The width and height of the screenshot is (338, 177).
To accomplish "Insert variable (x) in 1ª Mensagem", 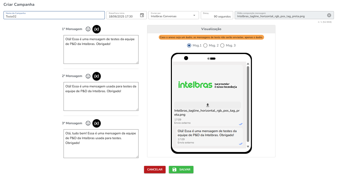I will [x=96, y=29].
